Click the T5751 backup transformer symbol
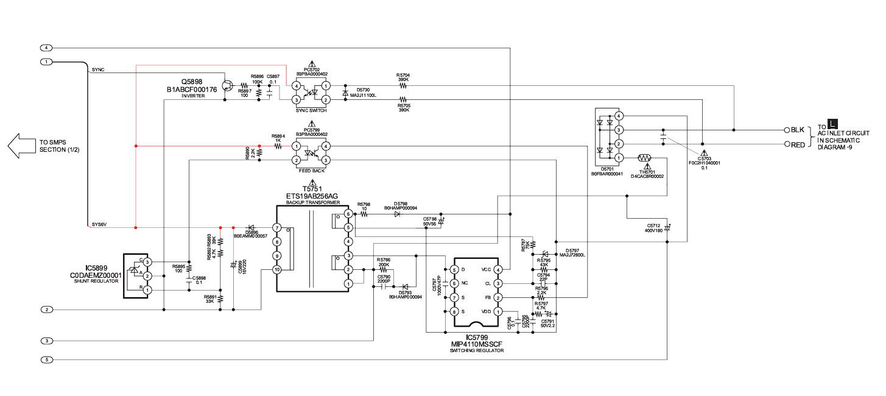 [312, 248]
